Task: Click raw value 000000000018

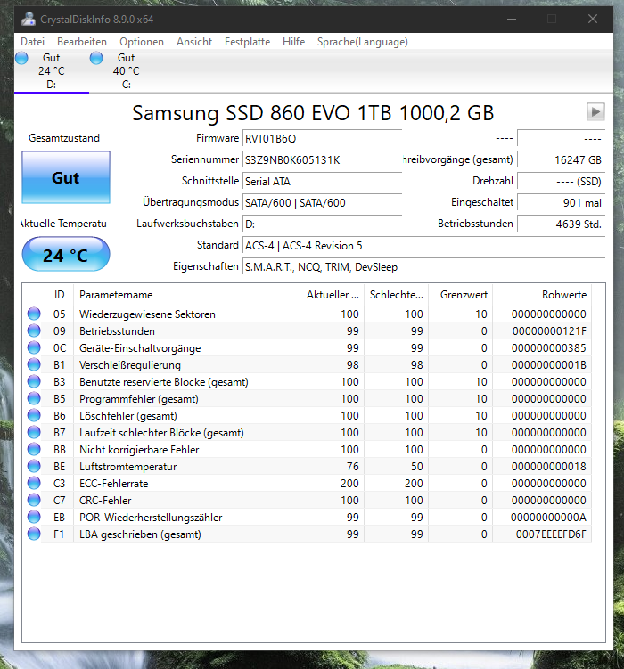Action: [x=549, y=466]
